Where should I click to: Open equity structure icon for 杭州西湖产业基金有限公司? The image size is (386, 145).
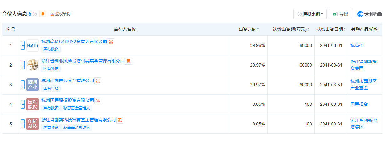pyautogui.click(x=98, y=81)
